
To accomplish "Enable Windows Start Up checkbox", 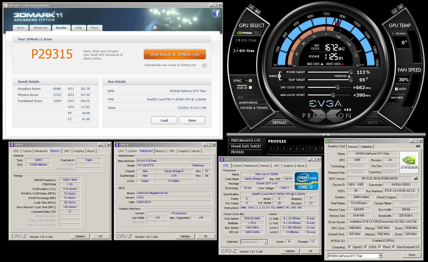I will click(250, 87).
